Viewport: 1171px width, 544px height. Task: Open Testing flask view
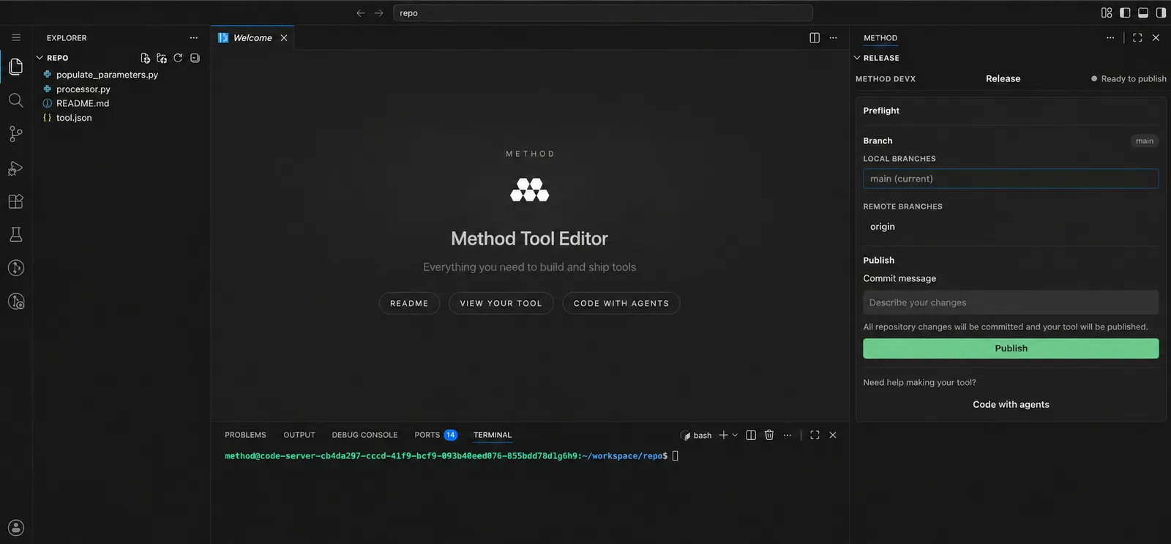pyautogui.click(x=16, y=234)
